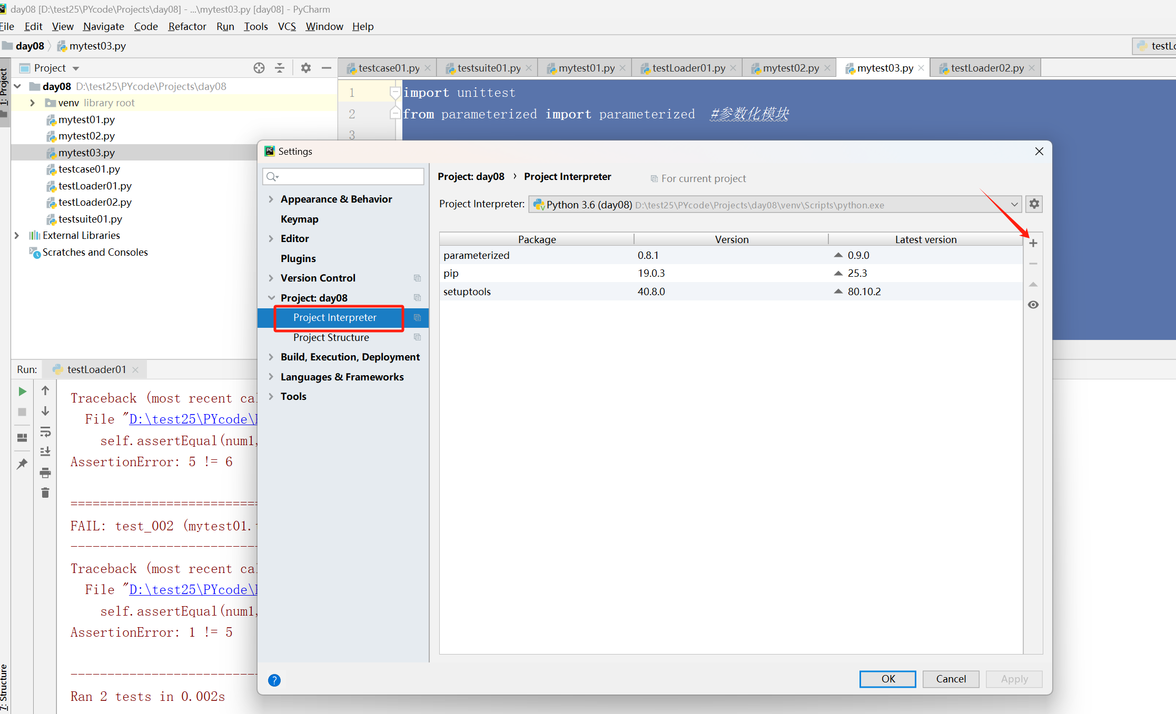This screenshot has height=714, width=1176.
Task: Click interpreter settings gear icon
Action: (1034, 204)
